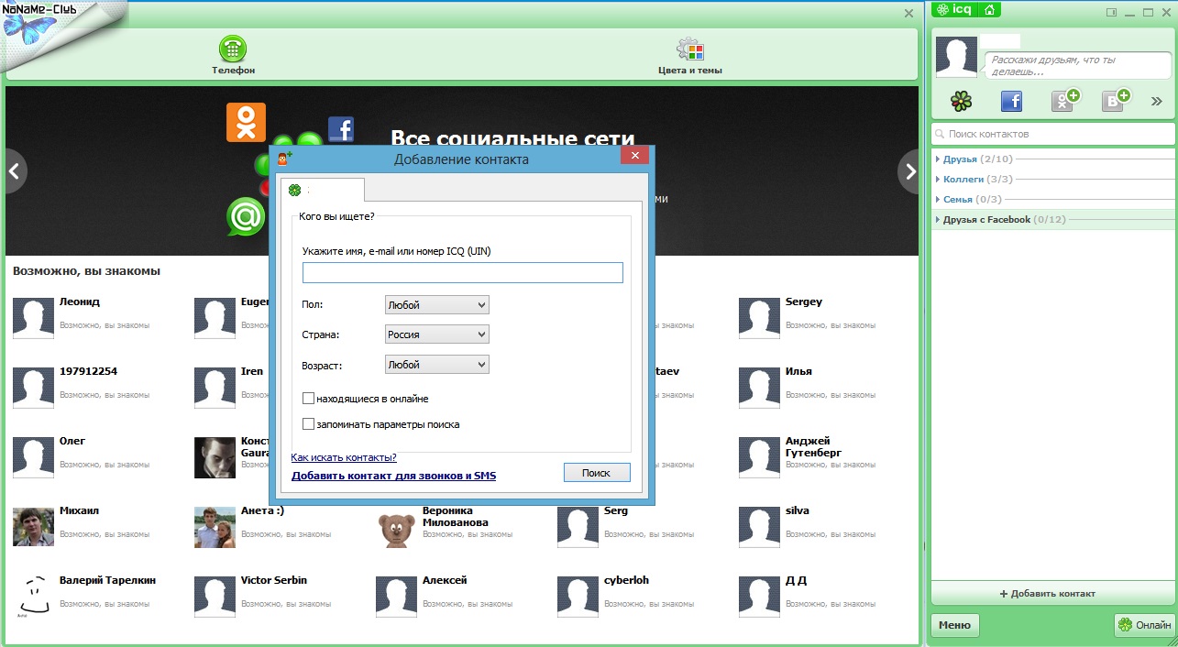
Task: Click the name cyberloh
Action: click(x=627, y=580)
